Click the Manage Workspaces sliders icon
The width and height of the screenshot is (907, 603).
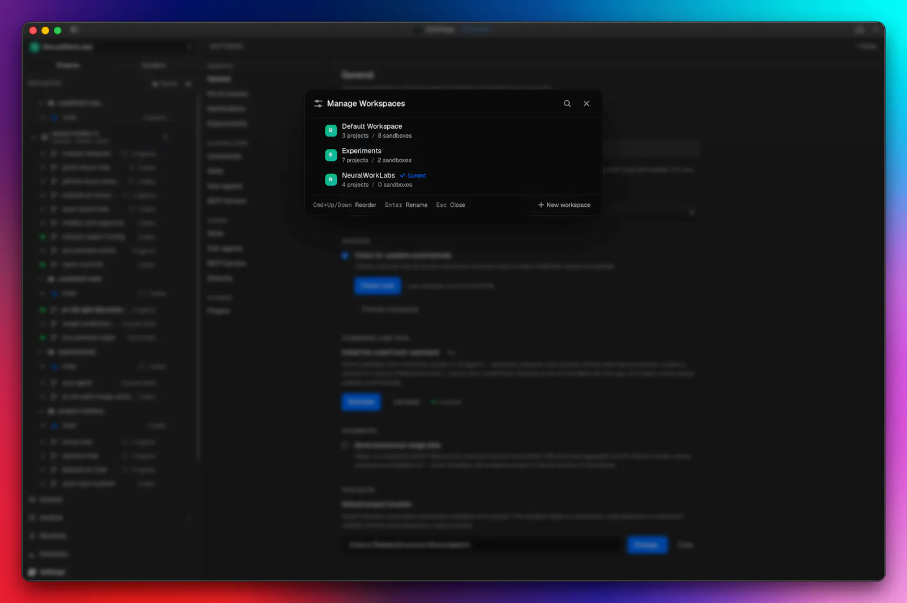(x=318, y=104)
